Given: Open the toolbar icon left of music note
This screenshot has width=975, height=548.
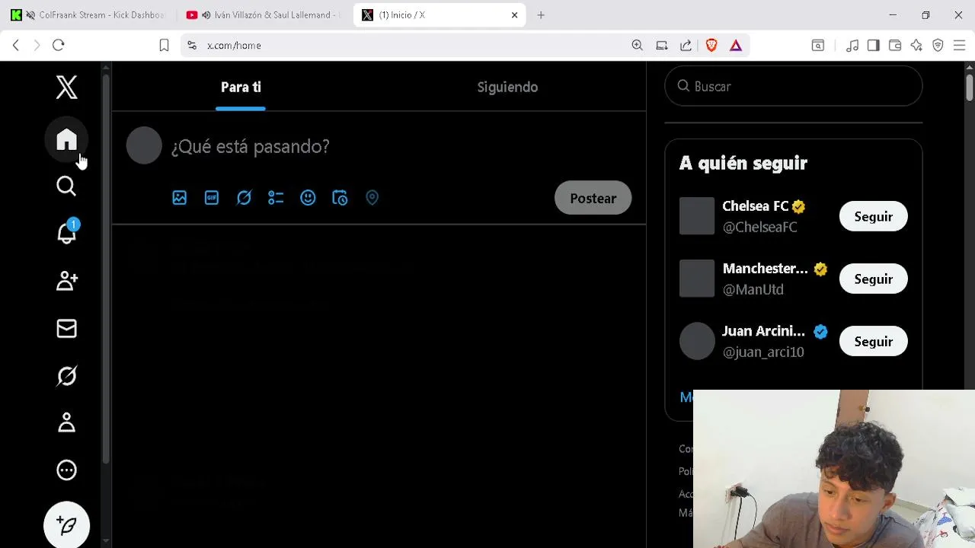Looking at the screenshot, I should tap(817, 46).
